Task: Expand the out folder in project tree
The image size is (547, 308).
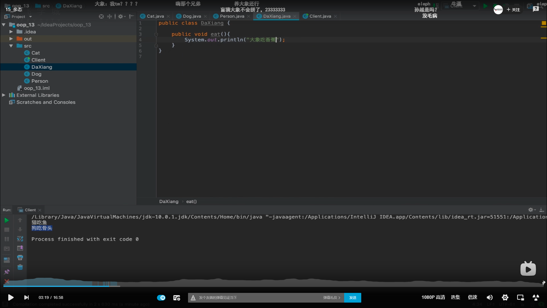Action: (x=11, y=39)
